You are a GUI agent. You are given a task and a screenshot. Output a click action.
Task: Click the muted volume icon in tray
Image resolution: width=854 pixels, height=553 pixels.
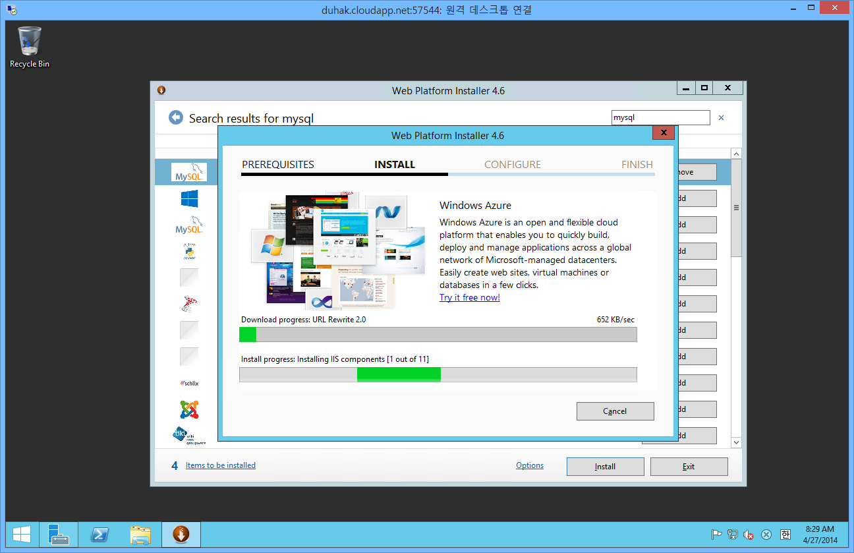(749, 535)
